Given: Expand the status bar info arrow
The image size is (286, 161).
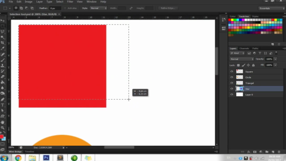Looking at the screenshot, I should (x=63, y=148).
